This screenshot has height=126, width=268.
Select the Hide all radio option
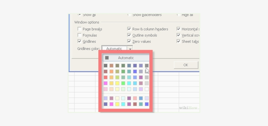click(x=178, y=15)
